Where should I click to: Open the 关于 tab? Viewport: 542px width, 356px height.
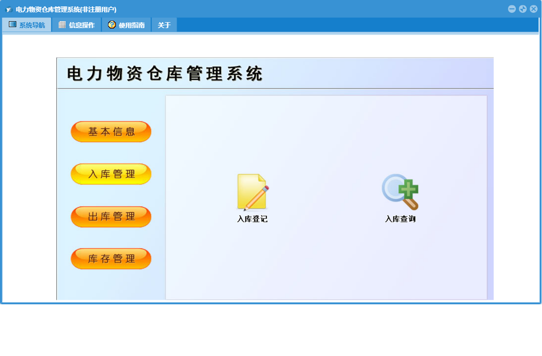click(x=164, y=25)
